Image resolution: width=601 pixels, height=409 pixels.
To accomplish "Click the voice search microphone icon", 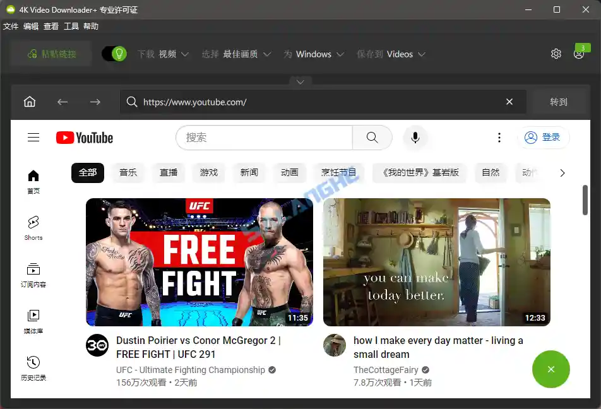I will coord(415,138).
